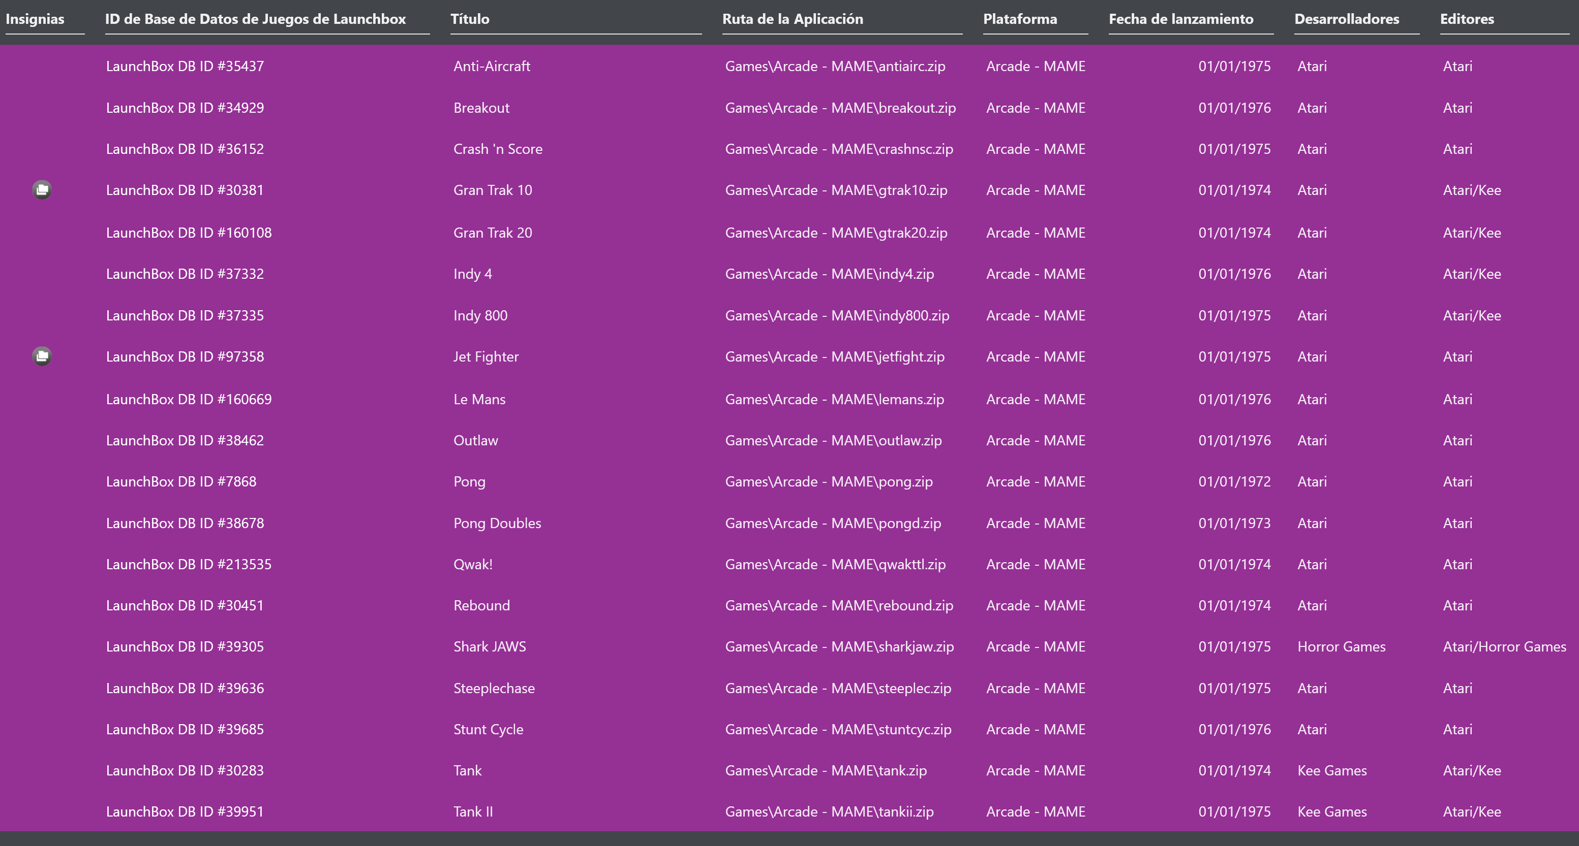Select the Gran Trak 20 title

tap(493, 233)
